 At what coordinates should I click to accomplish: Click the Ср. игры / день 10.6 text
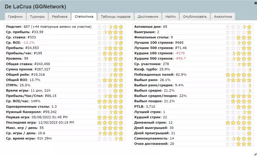point(26,133)
